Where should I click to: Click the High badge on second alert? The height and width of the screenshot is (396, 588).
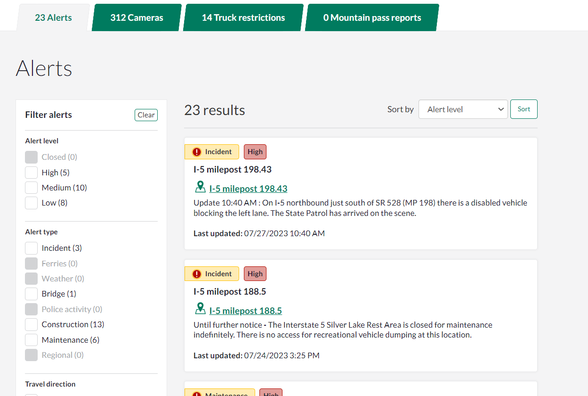(x=255, y=274)
